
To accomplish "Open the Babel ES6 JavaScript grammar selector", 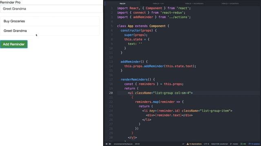I will [219, 144].
